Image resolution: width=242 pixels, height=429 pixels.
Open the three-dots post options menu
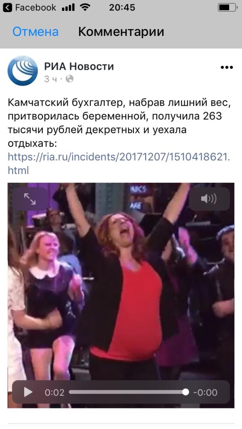pos(227,67)
